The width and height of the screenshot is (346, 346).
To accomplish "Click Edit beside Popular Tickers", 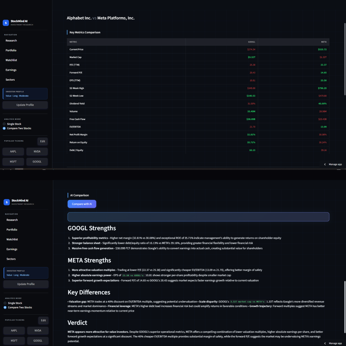I will point(43,141).
